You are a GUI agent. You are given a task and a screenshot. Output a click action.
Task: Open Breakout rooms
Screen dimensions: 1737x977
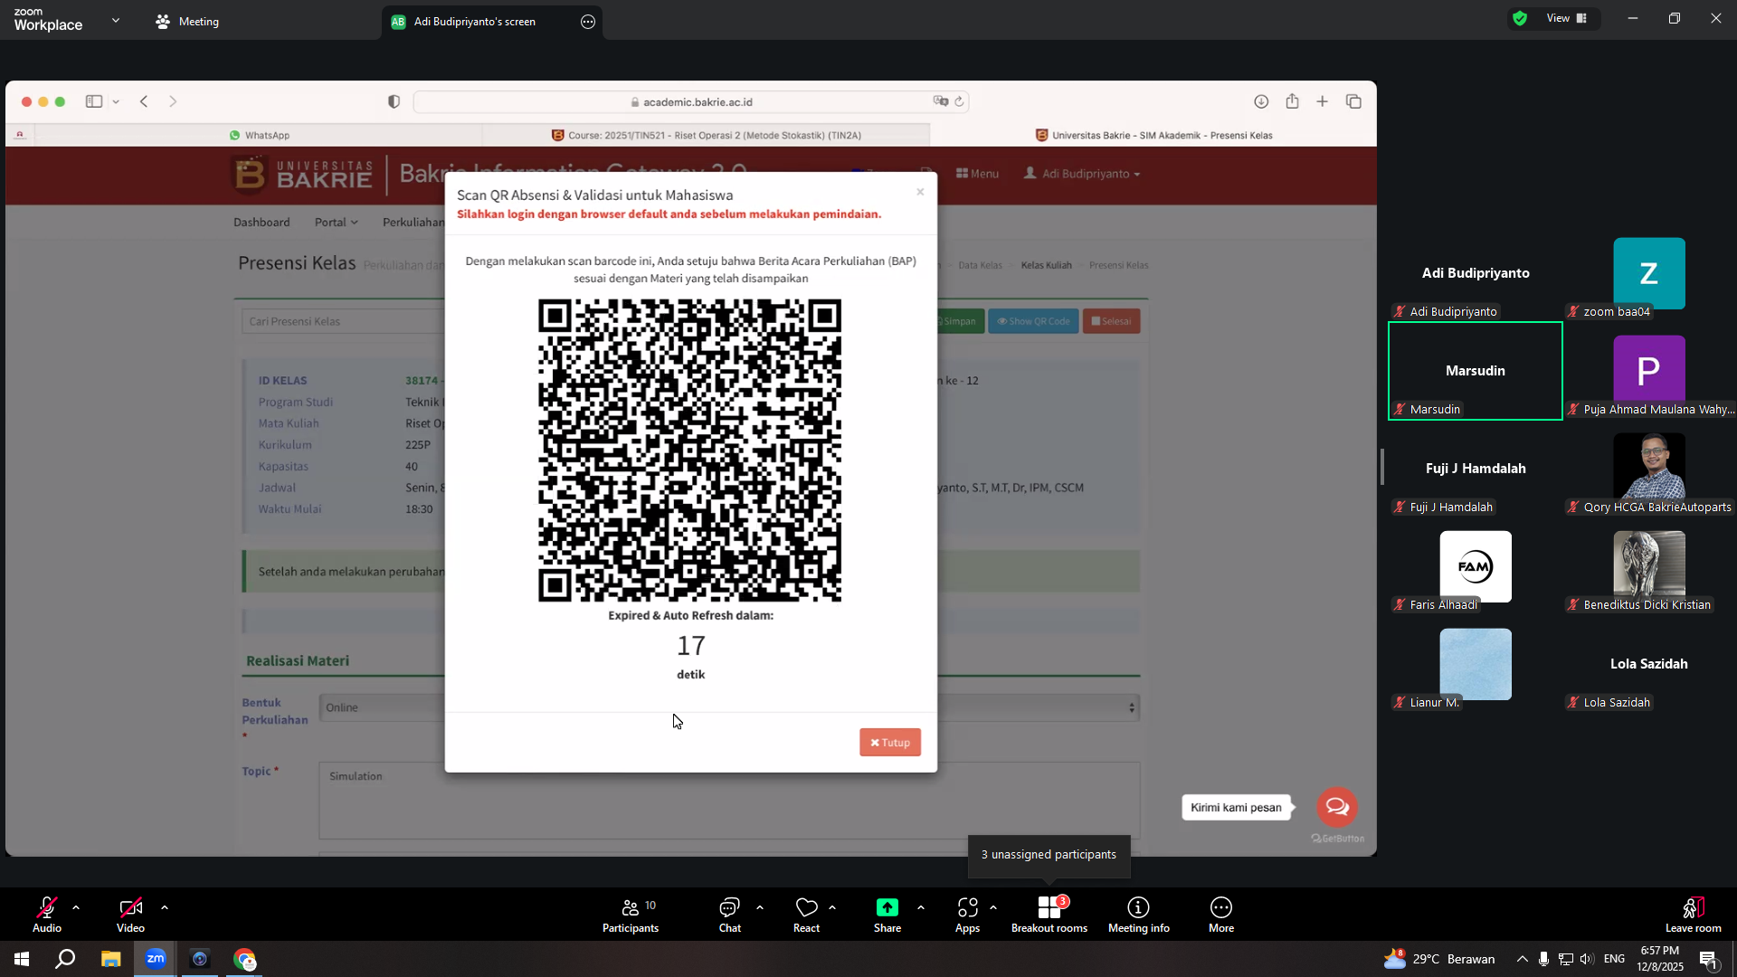1049,915
